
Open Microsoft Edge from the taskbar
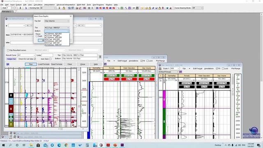[x=59, y=145]
